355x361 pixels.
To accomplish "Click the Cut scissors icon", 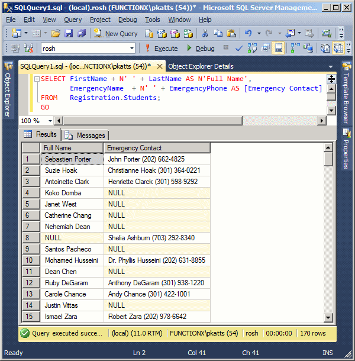I will 205,33.
